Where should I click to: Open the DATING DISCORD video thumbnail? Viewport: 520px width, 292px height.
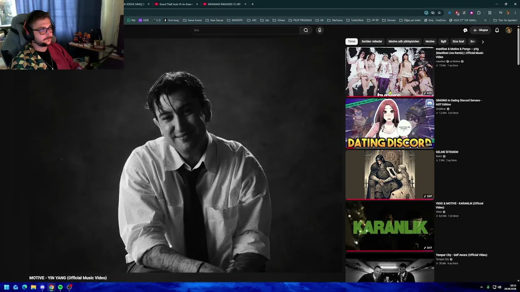point(390,123)
